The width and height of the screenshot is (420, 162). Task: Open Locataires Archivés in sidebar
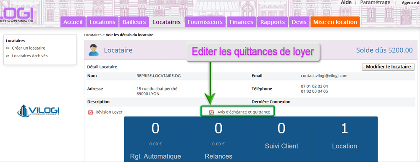tap(30, 56)
